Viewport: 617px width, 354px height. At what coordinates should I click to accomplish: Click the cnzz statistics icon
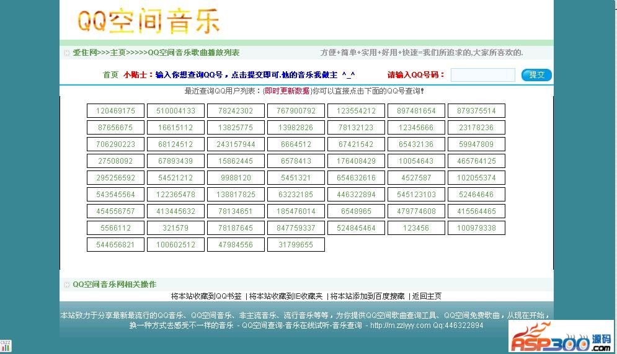(6, 346)
